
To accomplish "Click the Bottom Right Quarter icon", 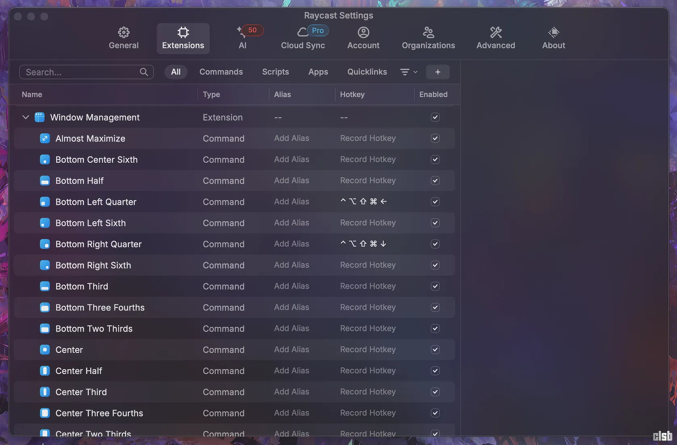I will 45,244.
